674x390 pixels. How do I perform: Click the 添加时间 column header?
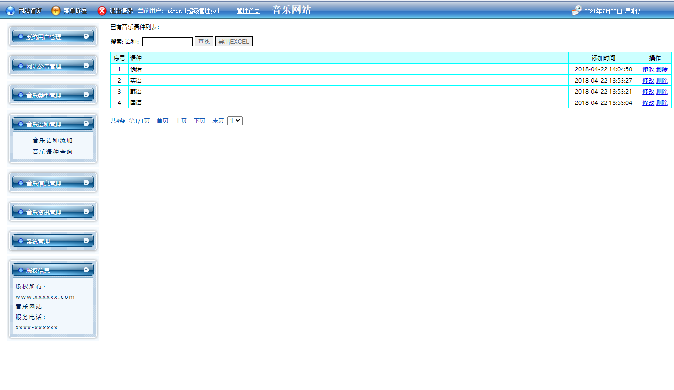tap(604, 58)
